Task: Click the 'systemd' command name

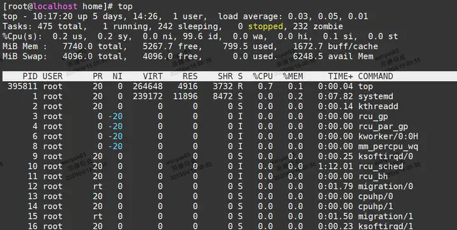Action: 375,96
